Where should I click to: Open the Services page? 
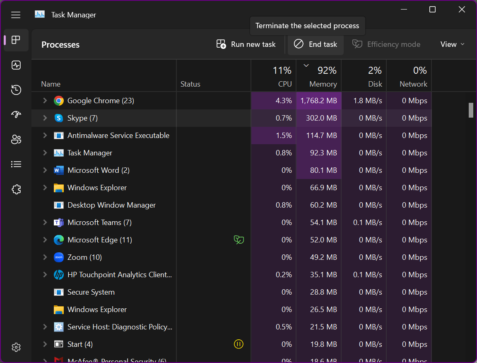[16, 189]
